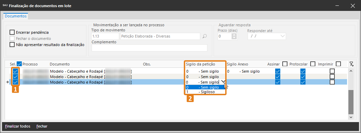Check the Imprimir header checkbox

(338, 64)
